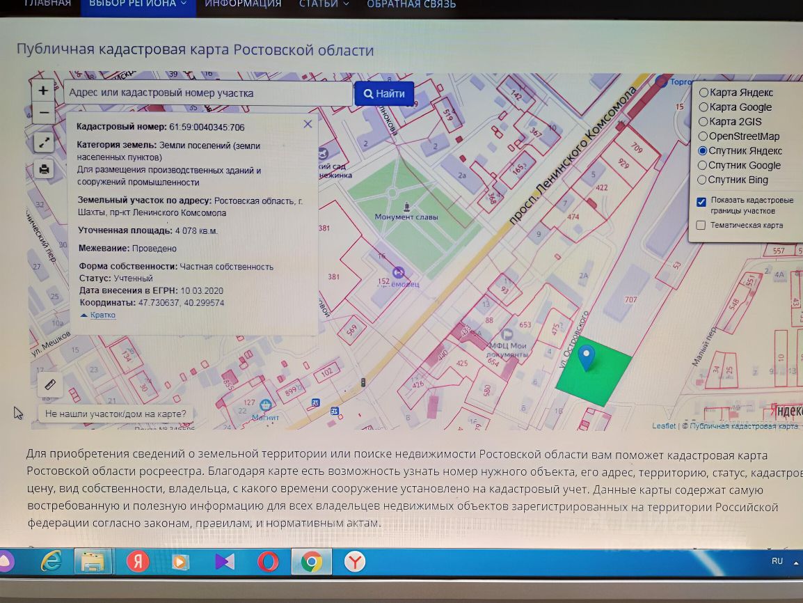Click the Найти search button
Screen dimensions: 803x603
384,94
